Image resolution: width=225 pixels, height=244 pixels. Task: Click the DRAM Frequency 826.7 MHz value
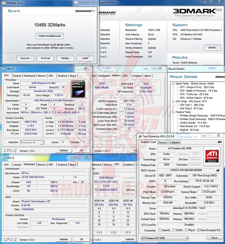coord(129,101)
